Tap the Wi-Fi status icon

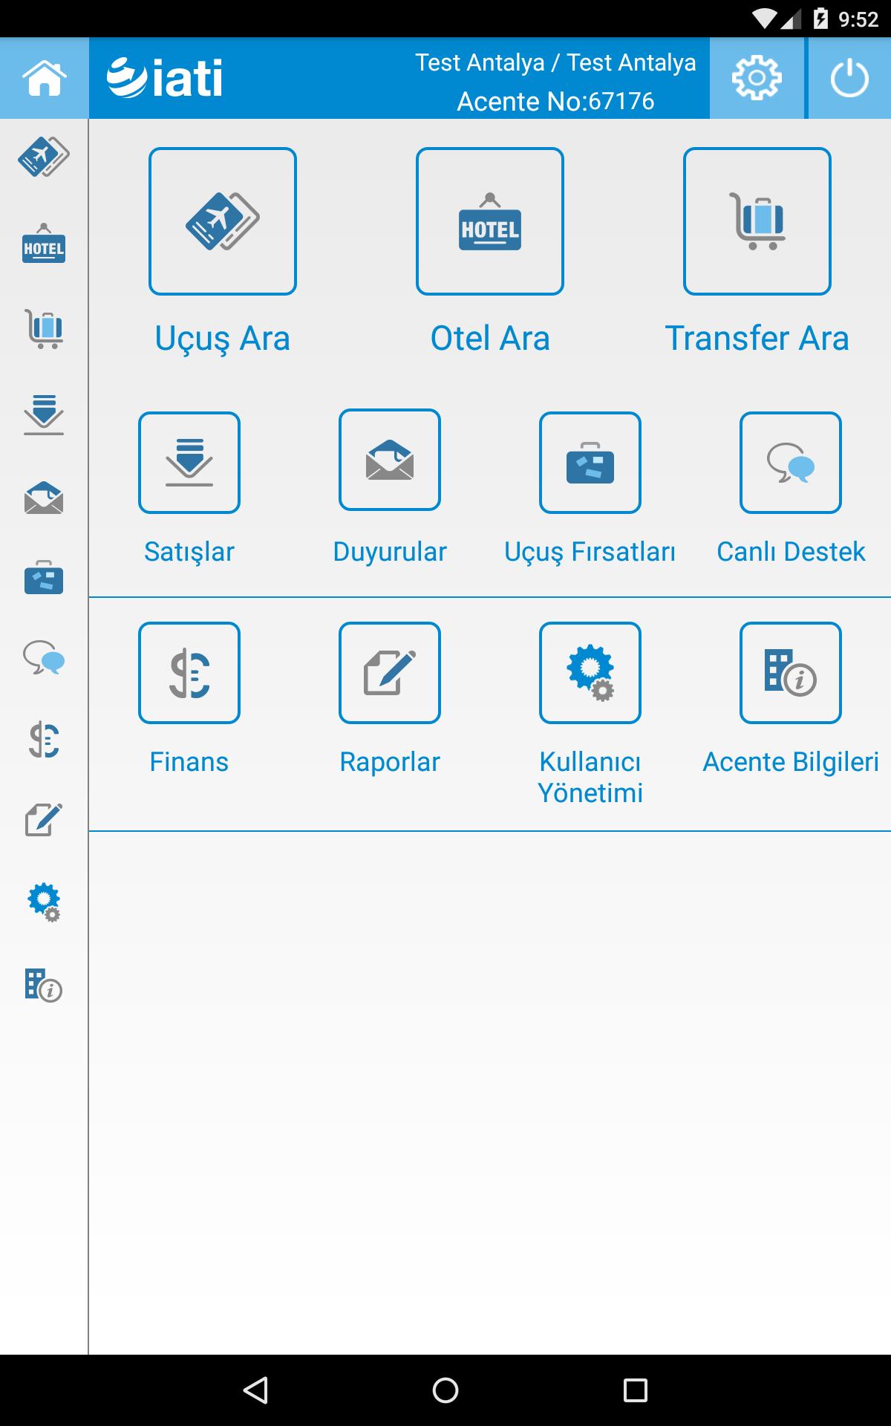click(766, 19)
